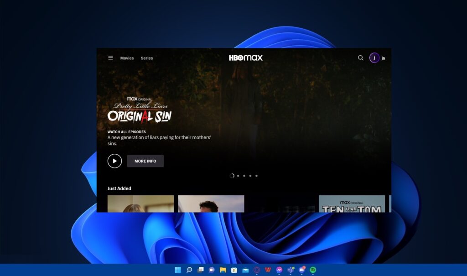Open Task View on the taskbar

tap(201, 270)
